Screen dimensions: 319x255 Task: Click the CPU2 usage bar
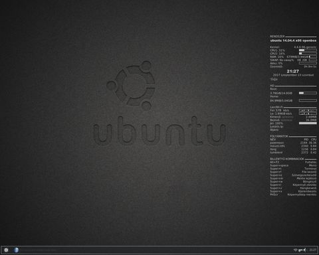pyautogui.click(x=308, y=53)
